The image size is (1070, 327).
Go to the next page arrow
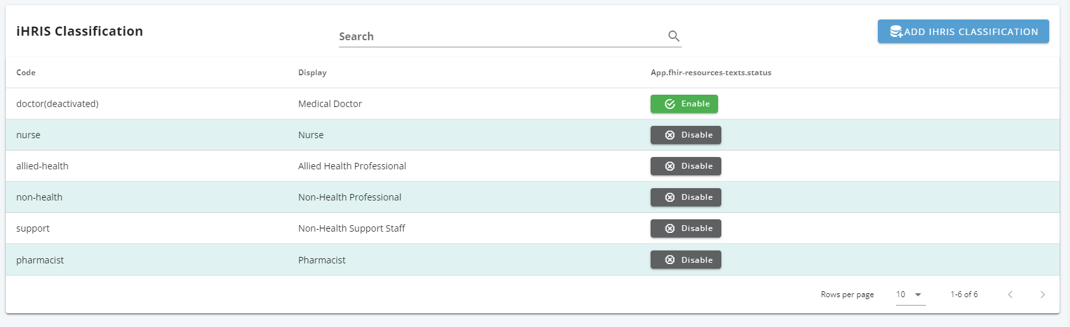[1043, 295]
